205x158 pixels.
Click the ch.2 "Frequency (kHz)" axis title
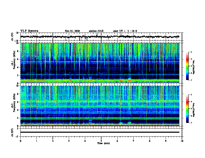pyautogui.click(x=14, y=103)
